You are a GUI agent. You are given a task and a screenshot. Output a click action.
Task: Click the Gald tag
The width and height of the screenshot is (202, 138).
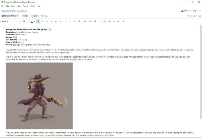[x=25, y=16]
